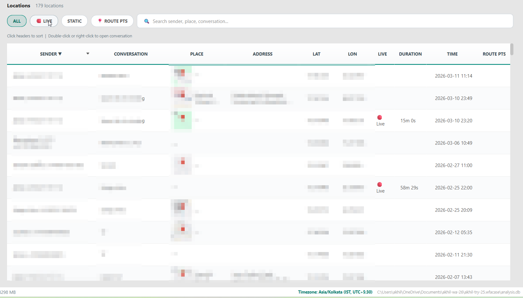Select time cell 2026-02-11 21:30

453,255
